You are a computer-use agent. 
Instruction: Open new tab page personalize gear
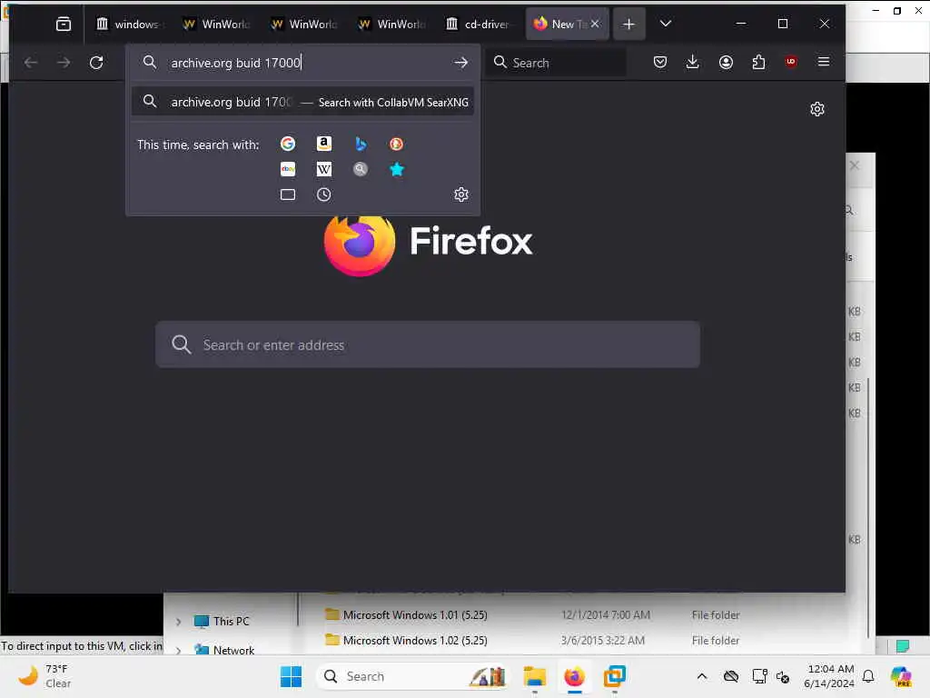pos(816,109)
